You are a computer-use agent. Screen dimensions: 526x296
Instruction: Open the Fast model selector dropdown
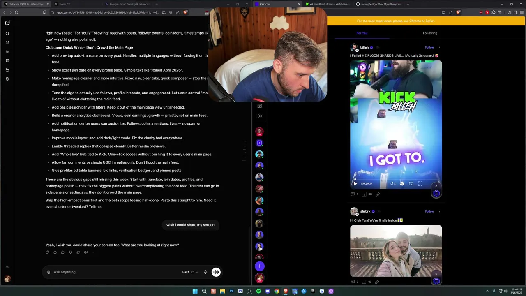coord(190,272)
